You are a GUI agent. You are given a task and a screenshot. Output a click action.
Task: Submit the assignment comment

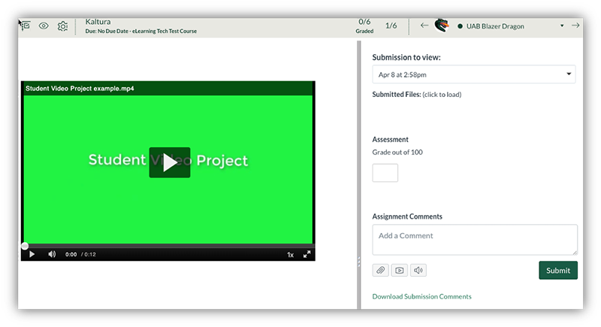557,271
